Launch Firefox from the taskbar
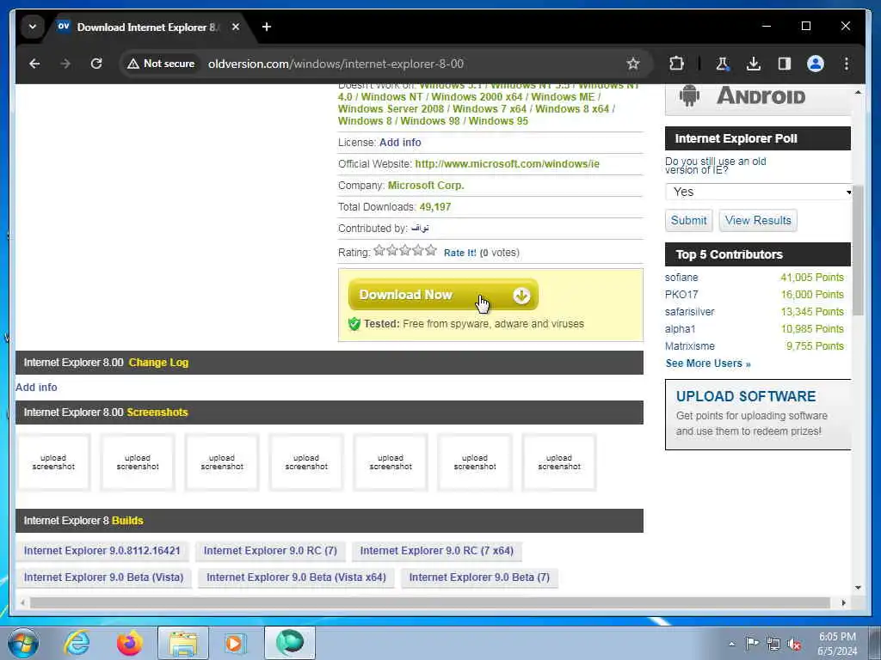This screenshot has width=881, height=660. pyautogui.click(x=130, y=643)
